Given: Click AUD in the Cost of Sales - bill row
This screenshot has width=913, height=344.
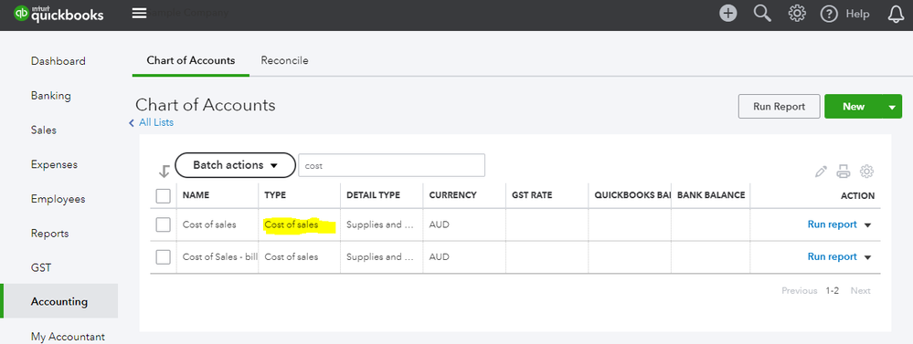Looking at the screenshot, I should pos(439,256).
